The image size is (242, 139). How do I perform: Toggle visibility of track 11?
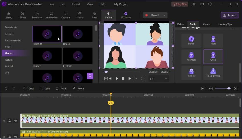[16, 137]
